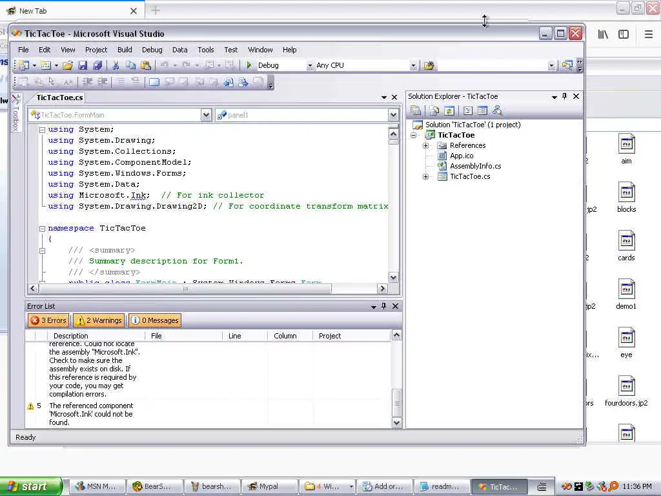Click View Designer icon in Solution Explorer
This screenshot has width=661, height=496.
click(482, 110)
